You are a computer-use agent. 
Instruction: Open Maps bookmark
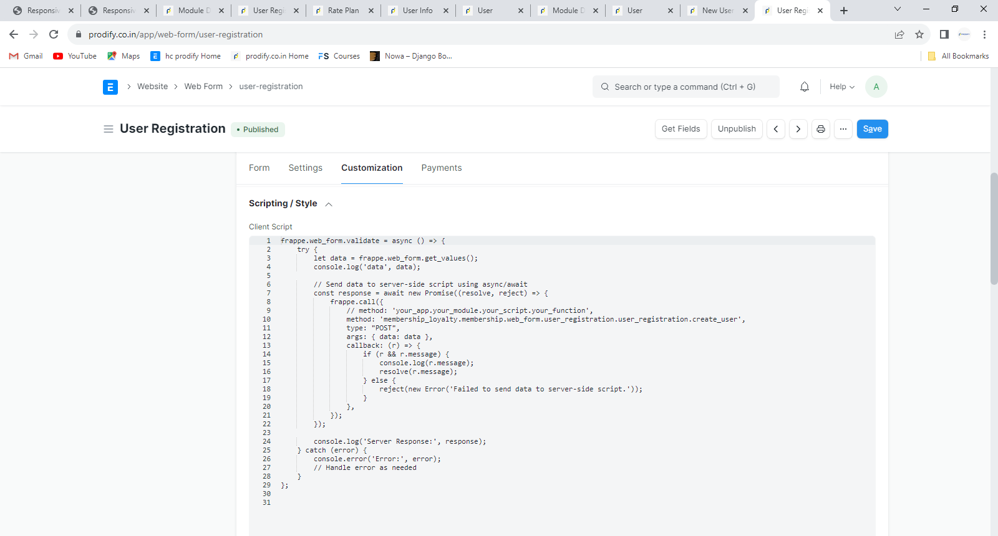[124, 56]
